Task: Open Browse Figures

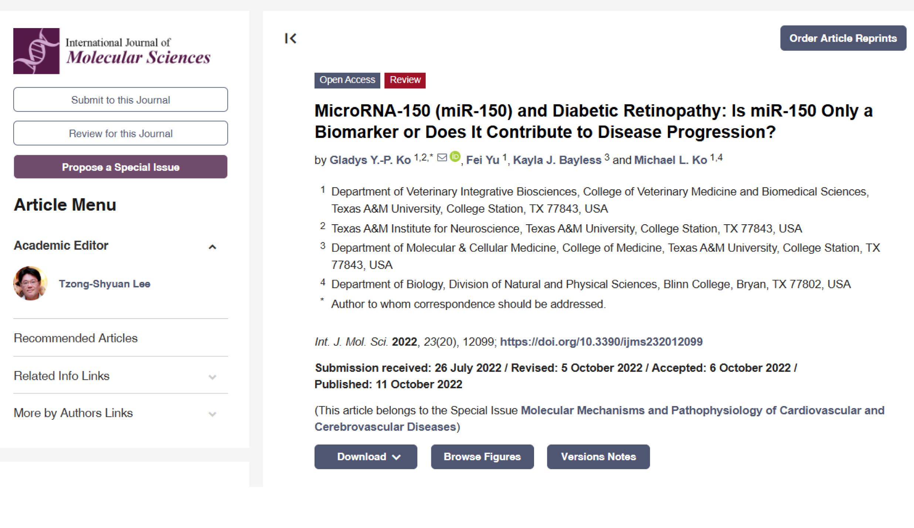Action: point(482,457)
